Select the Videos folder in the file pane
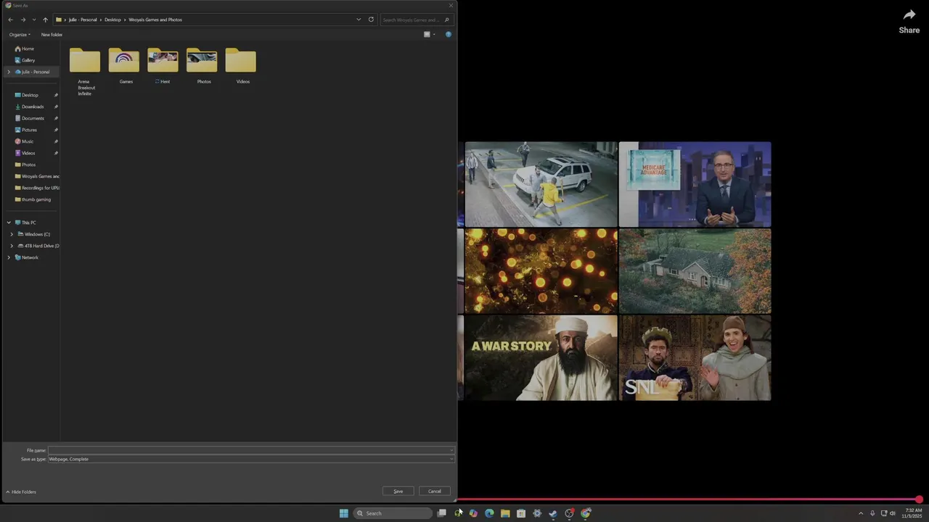 241,67
